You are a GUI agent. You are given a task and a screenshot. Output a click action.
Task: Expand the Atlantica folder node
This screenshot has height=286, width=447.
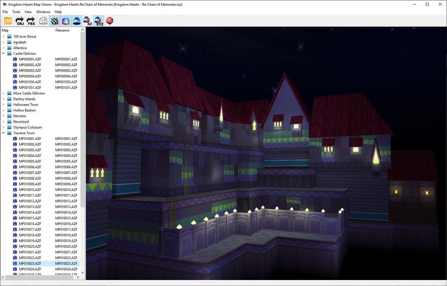click(4, 48)
